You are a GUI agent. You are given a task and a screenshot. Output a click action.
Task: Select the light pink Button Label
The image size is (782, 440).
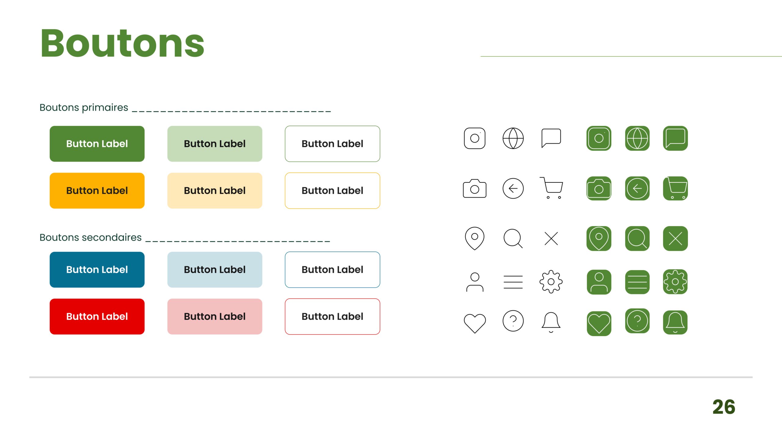[x=214, y=316]
